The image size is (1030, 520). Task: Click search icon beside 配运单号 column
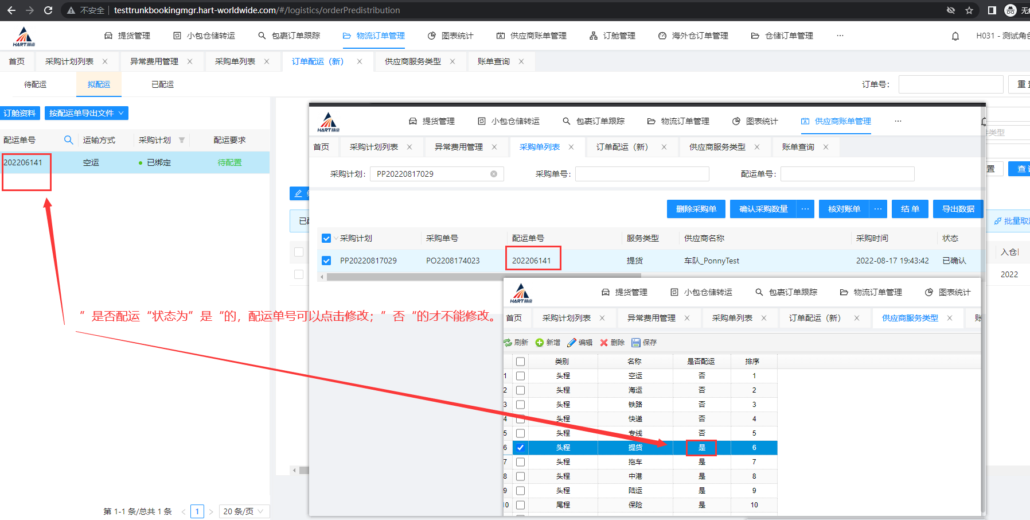69,140
